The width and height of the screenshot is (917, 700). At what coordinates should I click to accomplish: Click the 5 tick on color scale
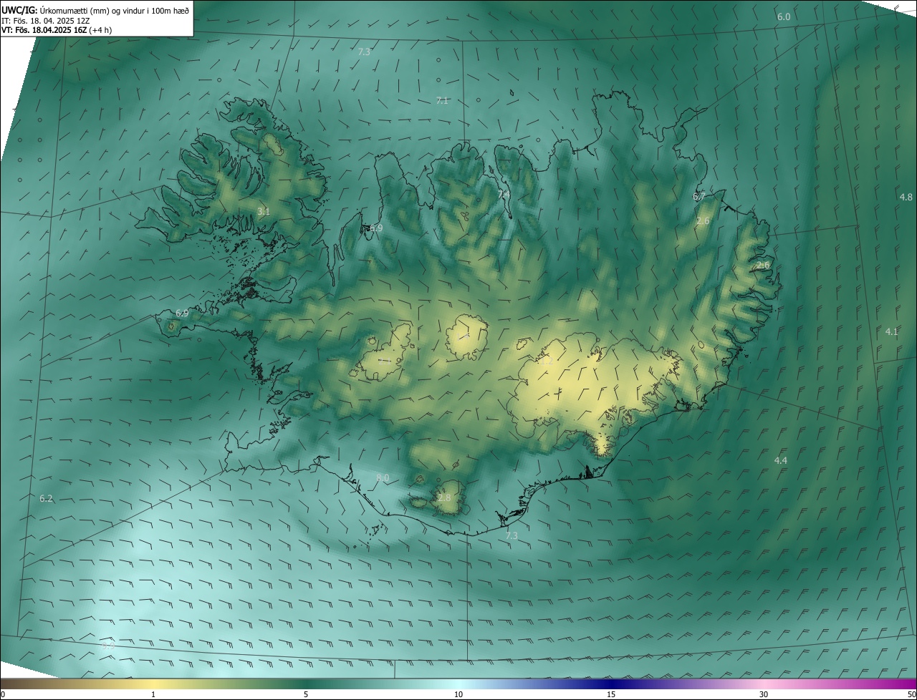pos(306,694)
